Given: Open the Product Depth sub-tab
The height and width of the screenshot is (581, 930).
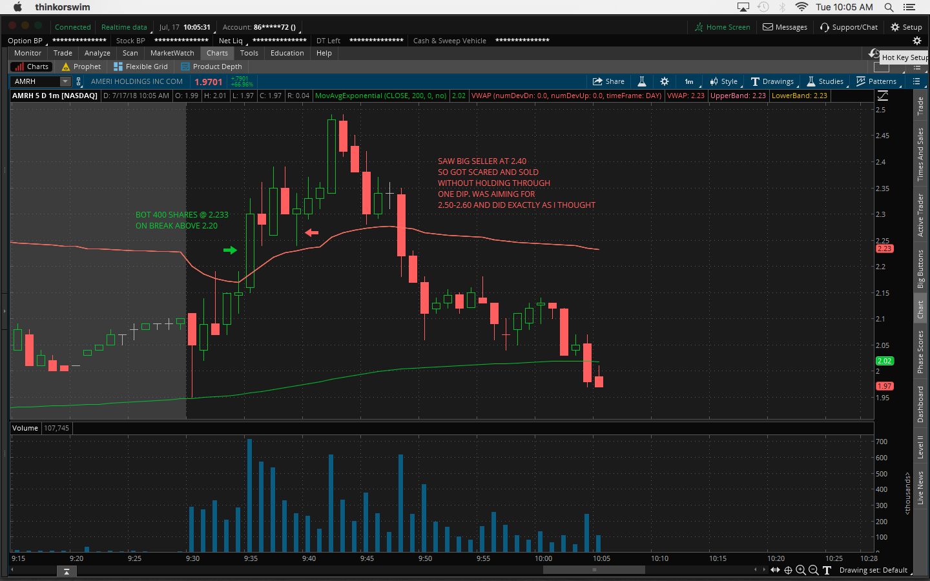Looking at the screenshot, I should pos(212,66).
